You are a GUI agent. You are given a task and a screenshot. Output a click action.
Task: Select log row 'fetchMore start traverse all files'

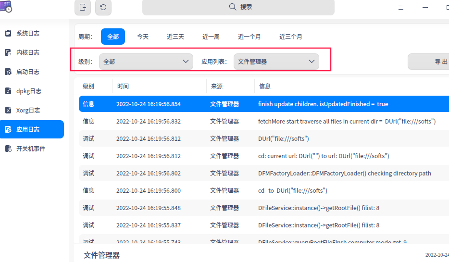264,122
